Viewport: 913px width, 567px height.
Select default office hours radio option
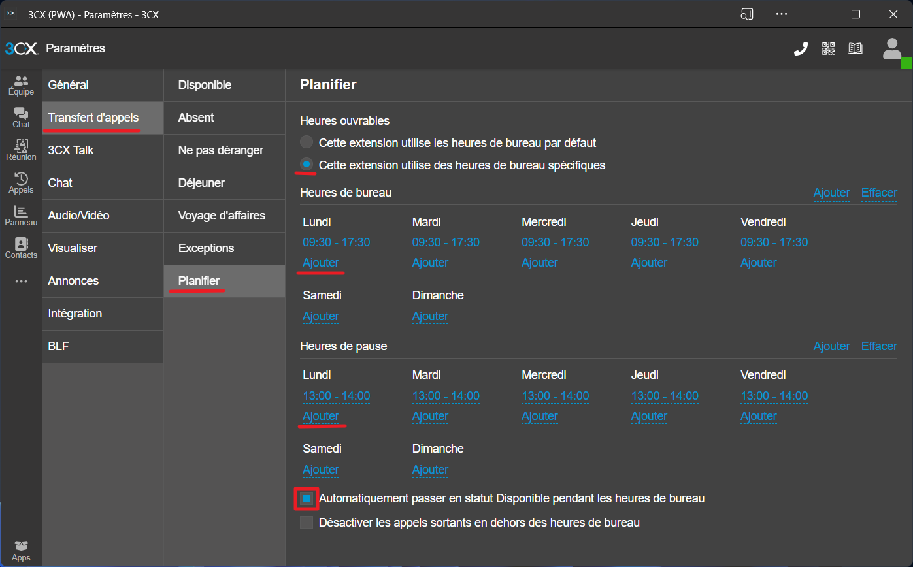pyautogui.click(x=306, y=142)
